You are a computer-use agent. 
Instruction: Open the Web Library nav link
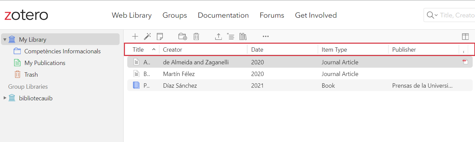pyautogui.click(x=132, y=15)
